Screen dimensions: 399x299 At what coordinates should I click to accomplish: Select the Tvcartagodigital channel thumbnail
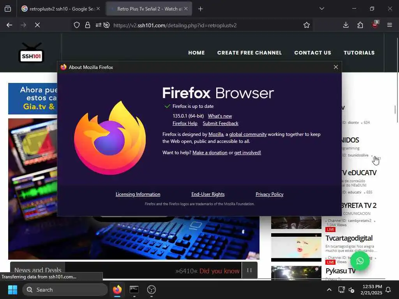click(x=296, y=247)
